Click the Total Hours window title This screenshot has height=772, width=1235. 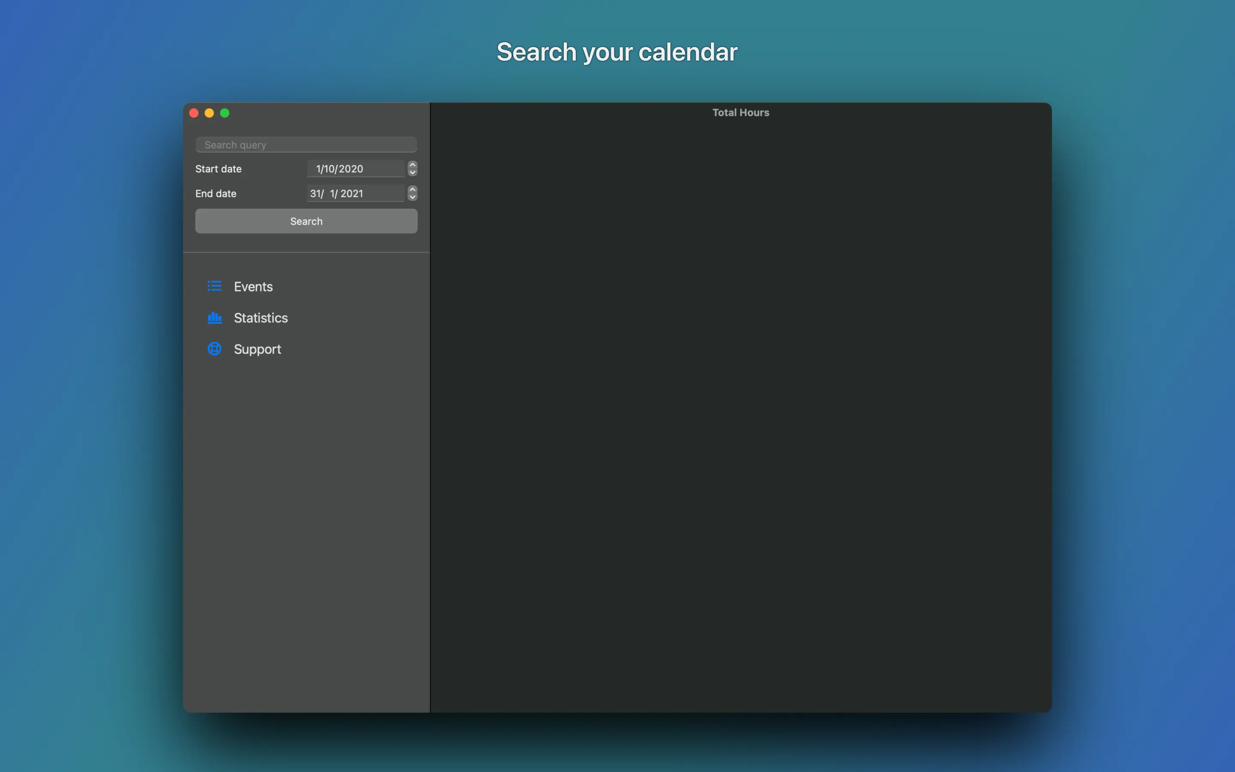coord(741,112)
